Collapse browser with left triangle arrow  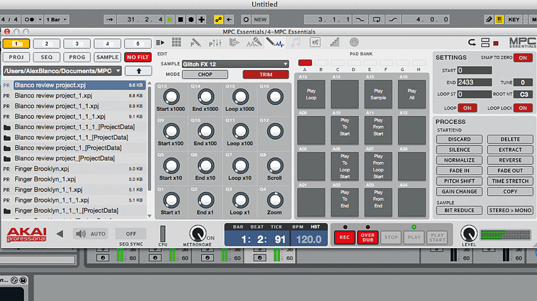coord(60,234)
